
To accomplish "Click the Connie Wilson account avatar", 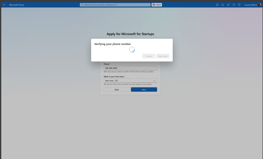I will pyautogui.click(x=260, y=5).
